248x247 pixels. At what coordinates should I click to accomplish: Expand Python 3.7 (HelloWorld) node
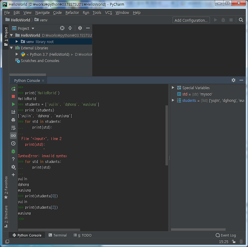pyautogui.click(x=17, y=54)
